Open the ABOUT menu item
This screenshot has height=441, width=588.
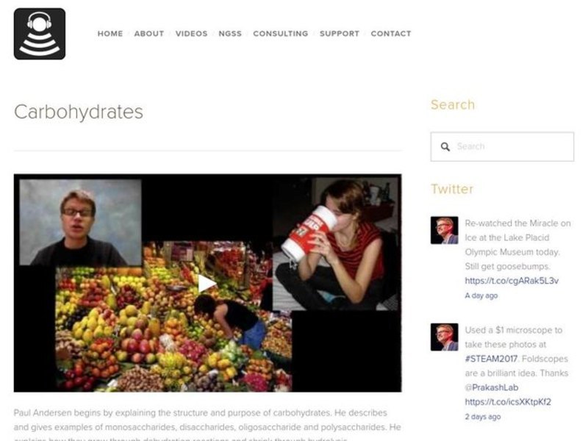point(149,34)
